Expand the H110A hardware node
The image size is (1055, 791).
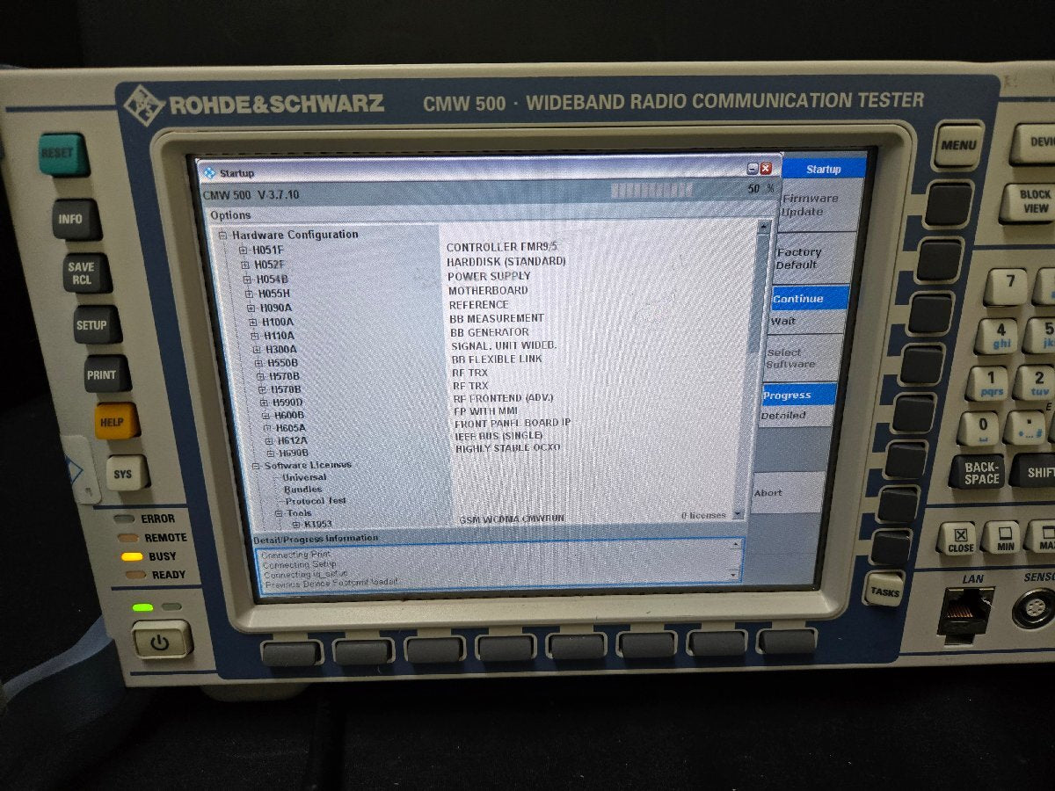pos(255,336)
